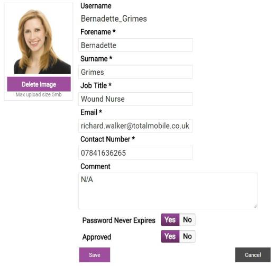Switch Password Never Expires to No

187,220
